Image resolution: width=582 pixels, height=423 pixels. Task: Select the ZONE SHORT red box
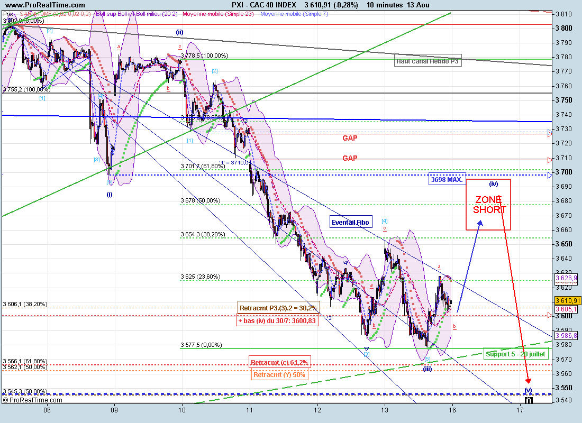[x=488, y=204]
